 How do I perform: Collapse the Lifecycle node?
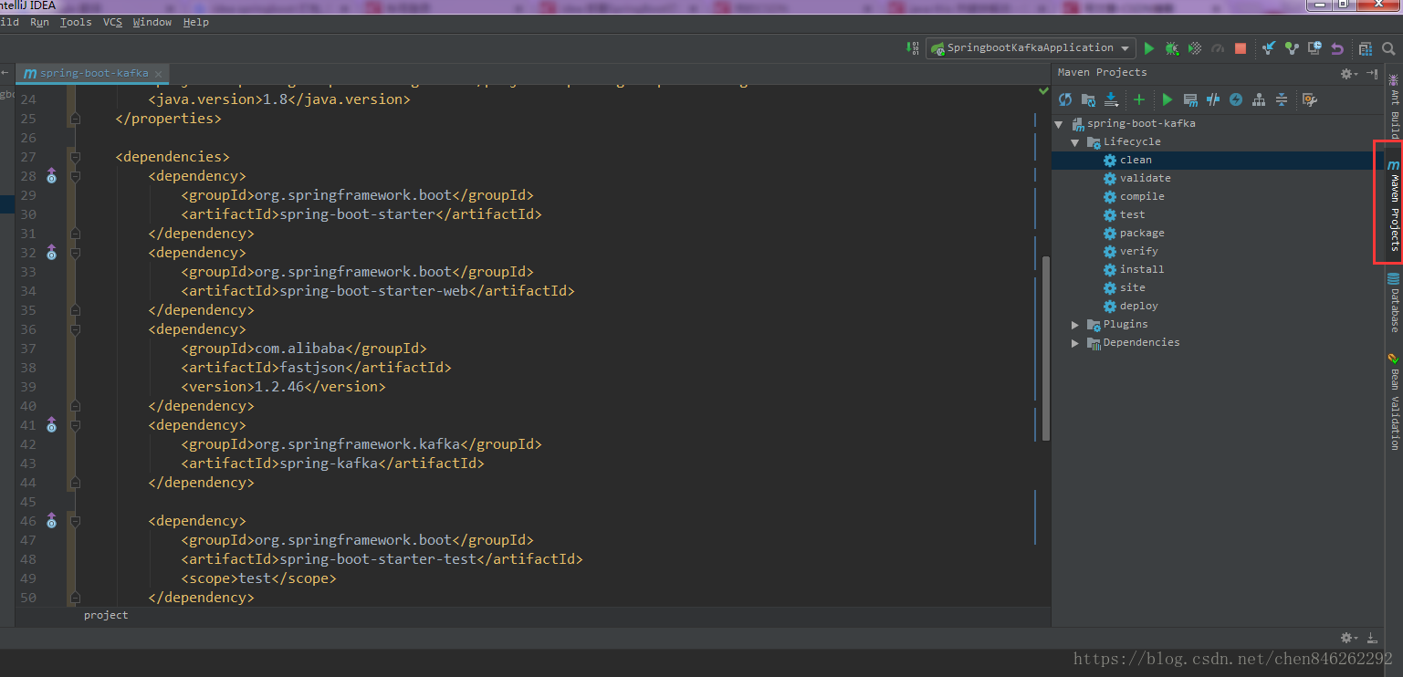(1075, 142)
